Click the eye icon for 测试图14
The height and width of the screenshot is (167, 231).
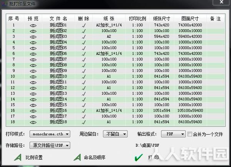click(33, 100)
